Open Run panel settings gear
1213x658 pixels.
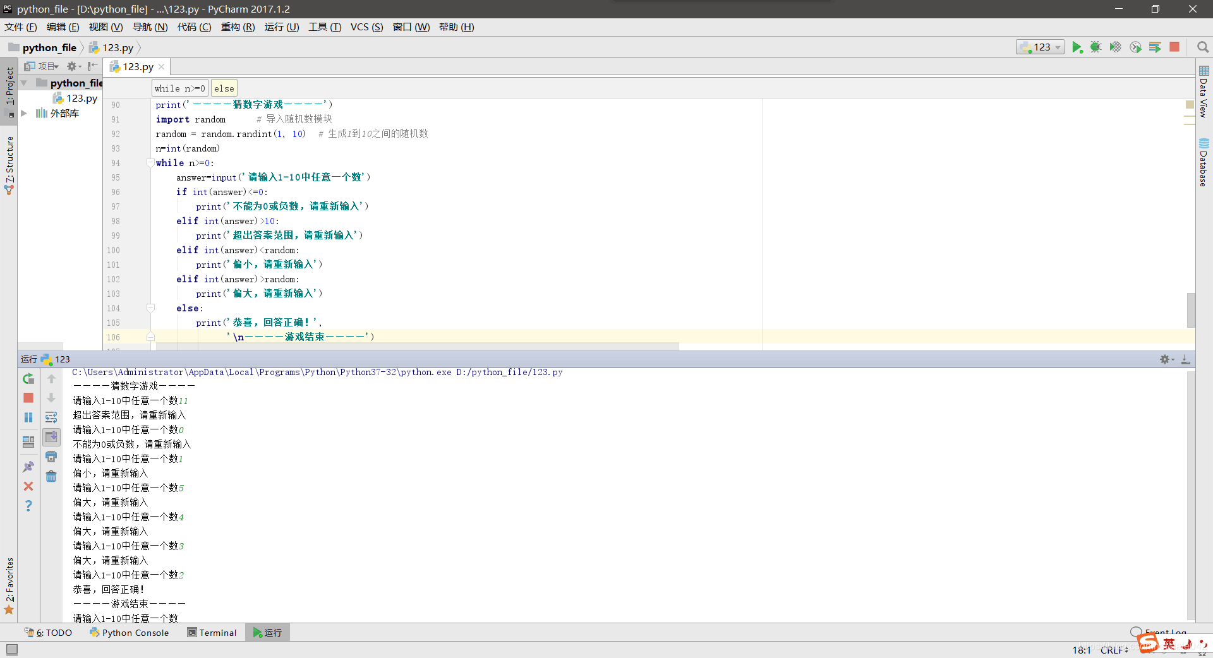point(1167,359)
